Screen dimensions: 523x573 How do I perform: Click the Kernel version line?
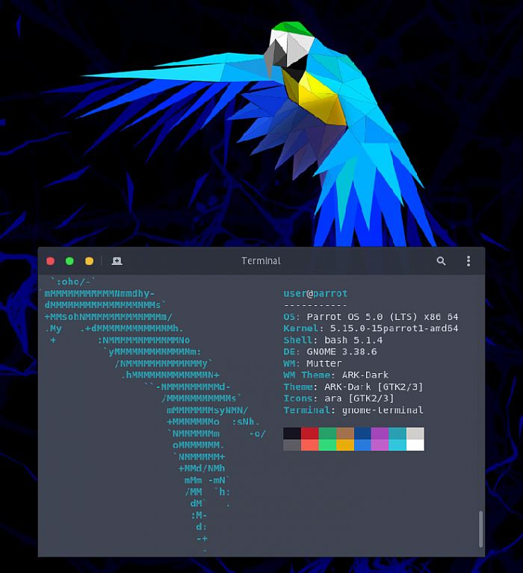(x=371, y=328)
